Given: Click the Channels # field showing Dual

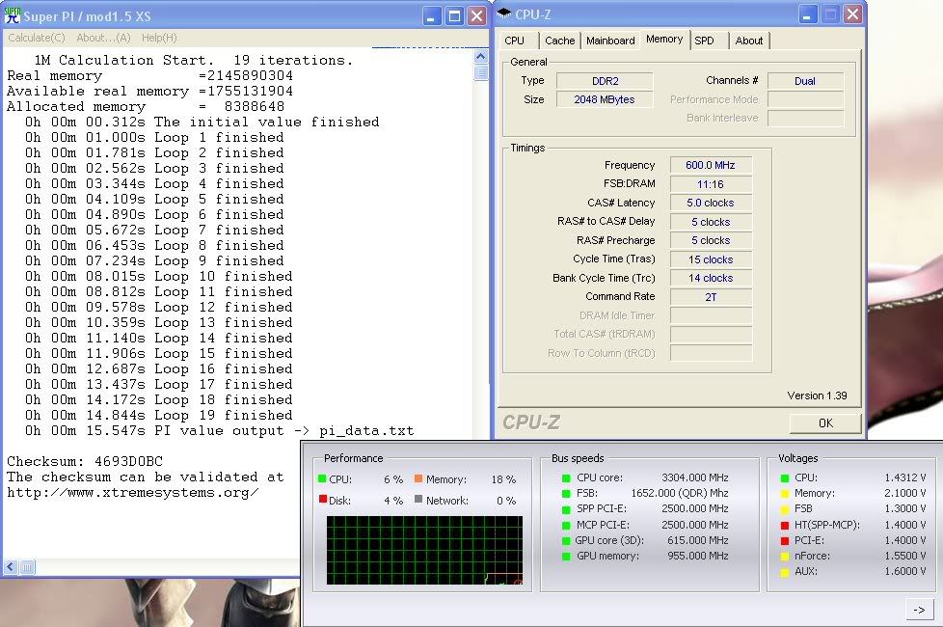Looking at the screenshot, I should pyautogui.click(x=805, y=81).
